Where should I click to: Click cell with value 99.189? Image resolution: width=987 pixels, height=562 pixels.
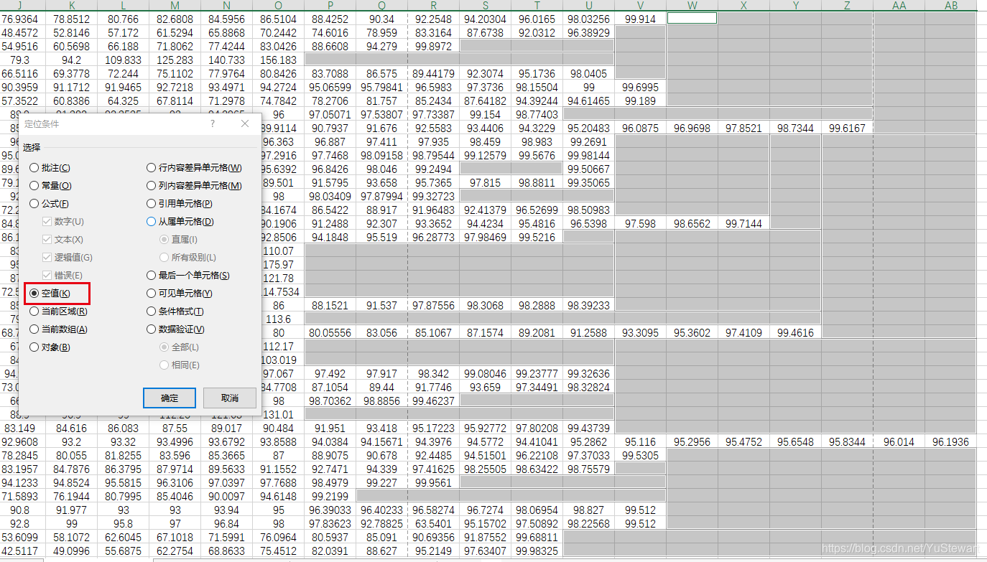(641, 100)
